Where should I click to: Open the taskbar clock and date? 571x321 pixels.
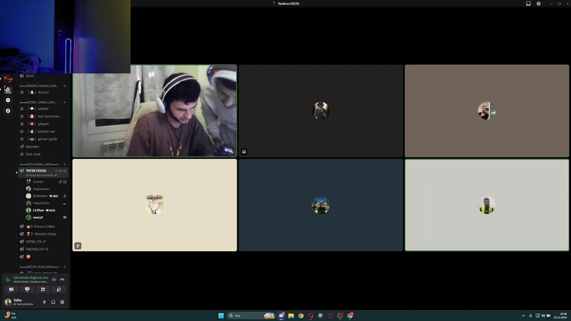pos(560,316)
